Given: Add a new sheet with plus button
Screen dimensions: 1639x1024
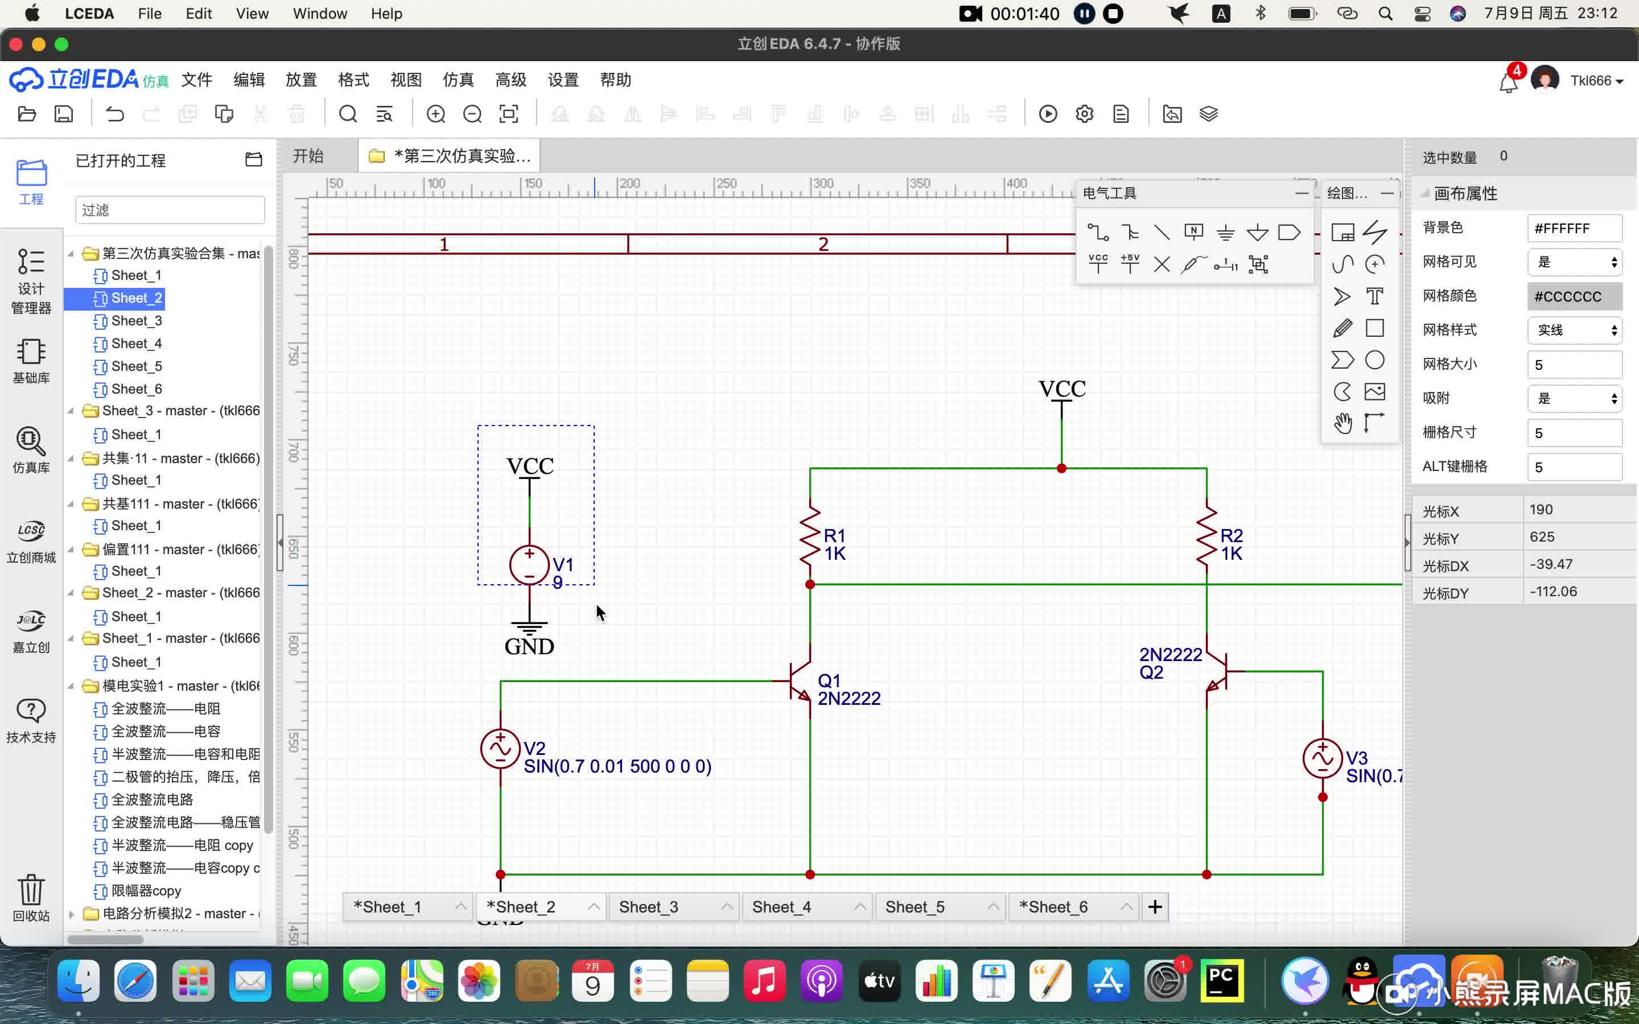Looking at the screenshot, I should (1155, 907).
